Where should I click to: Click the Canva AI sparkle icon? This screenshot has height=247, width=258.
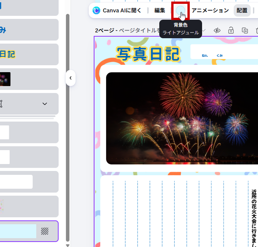(96, 10)
